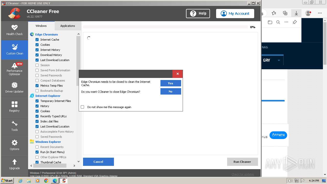
Task: Click the horizontal scroll right arrow
Action: [x=74, y=166]
